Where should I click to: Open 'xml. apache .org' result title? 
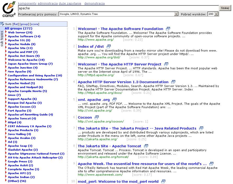(94, 100)
